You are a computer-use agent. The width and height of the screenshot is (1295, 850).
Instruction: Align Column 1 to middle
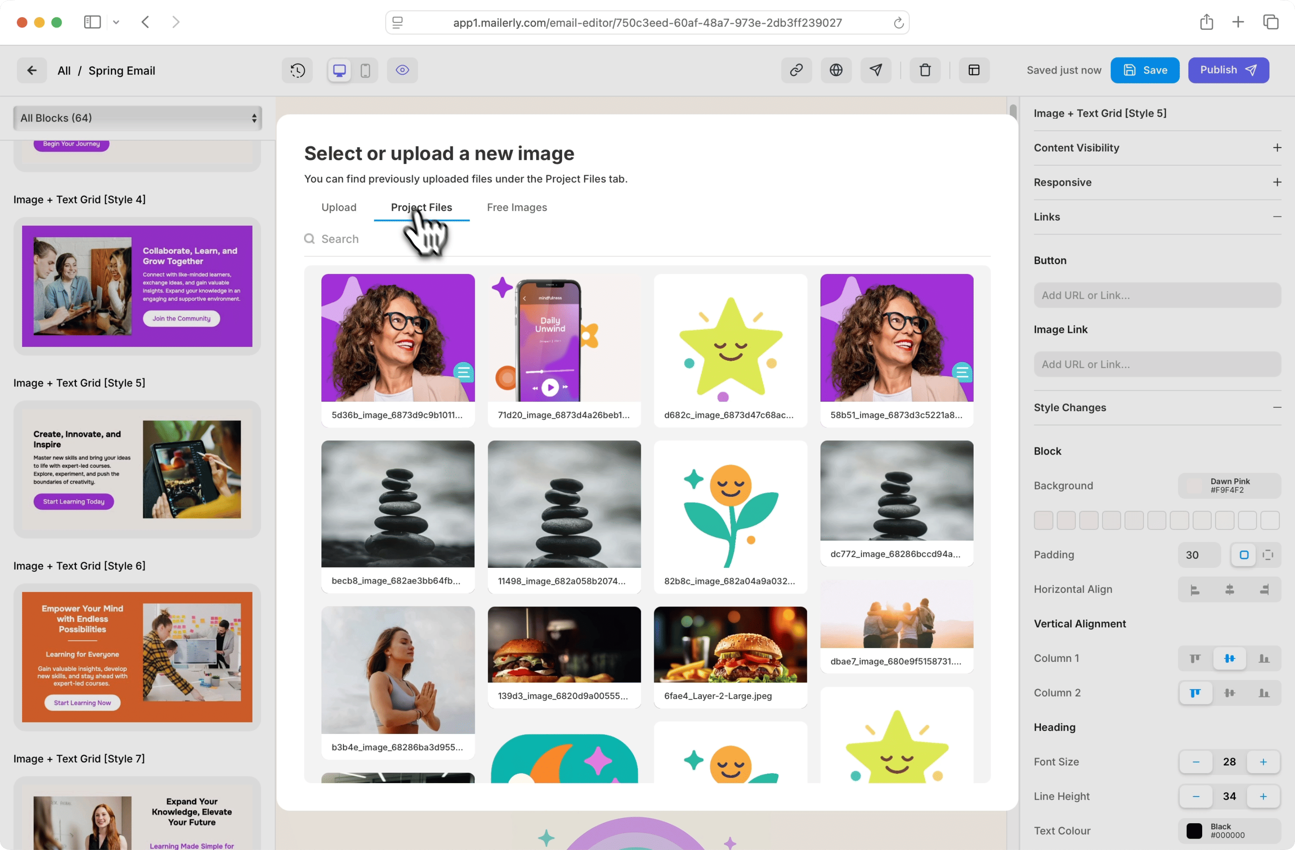click(x=1229, y=658)
